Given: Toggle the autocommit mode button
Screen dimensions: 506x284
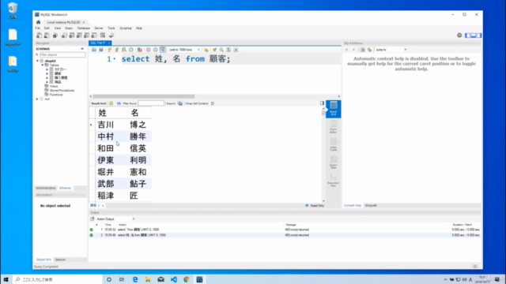Looking at the screenshot, I should 163,50.
